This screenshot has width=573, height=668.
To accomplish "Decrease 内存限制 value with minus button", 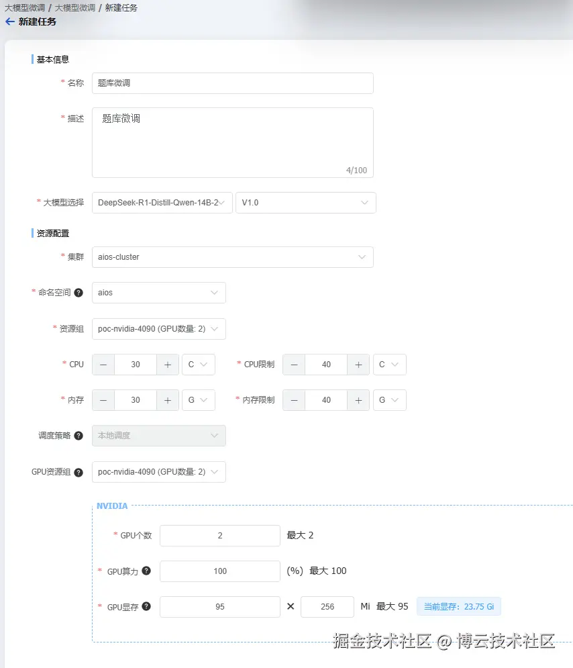I will [x=294, y=400].
